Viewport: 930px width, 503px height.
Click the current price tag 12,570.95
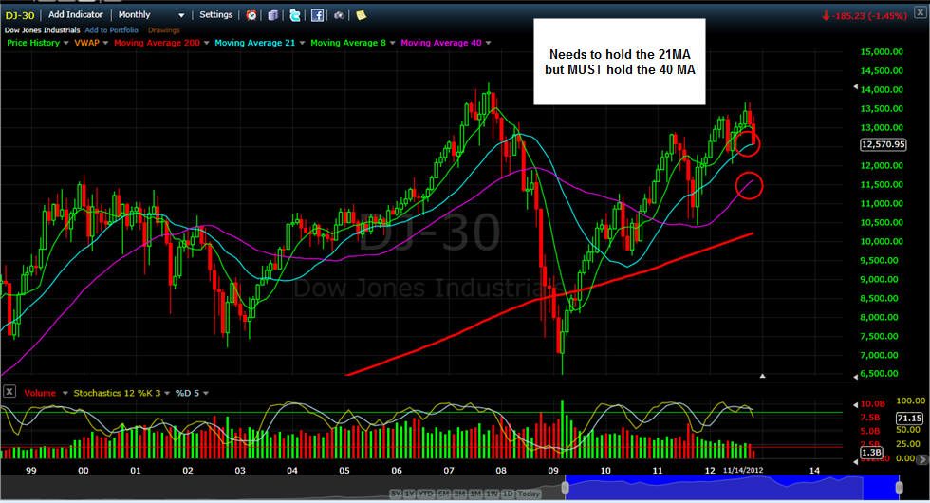click(883, 144)
